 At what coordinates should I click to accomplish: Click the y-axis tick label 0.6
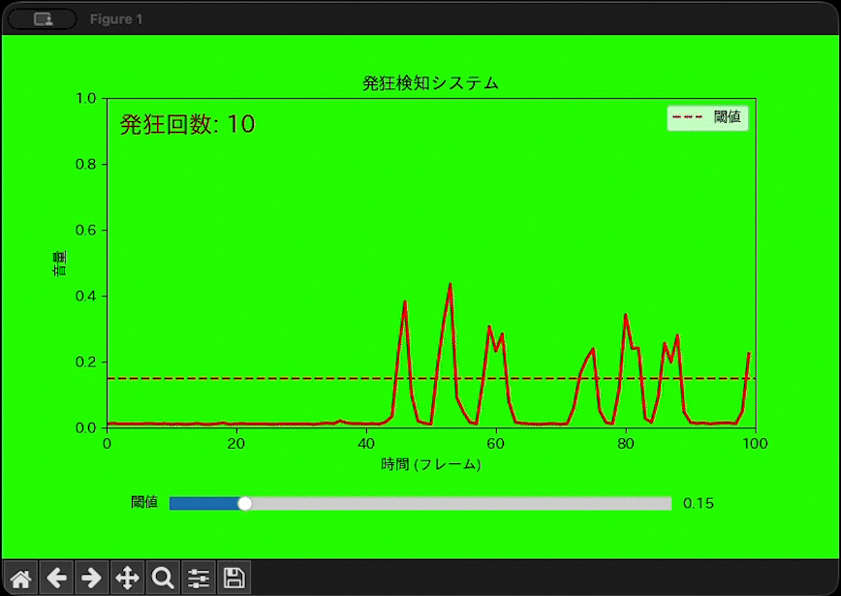pos(86,230)
